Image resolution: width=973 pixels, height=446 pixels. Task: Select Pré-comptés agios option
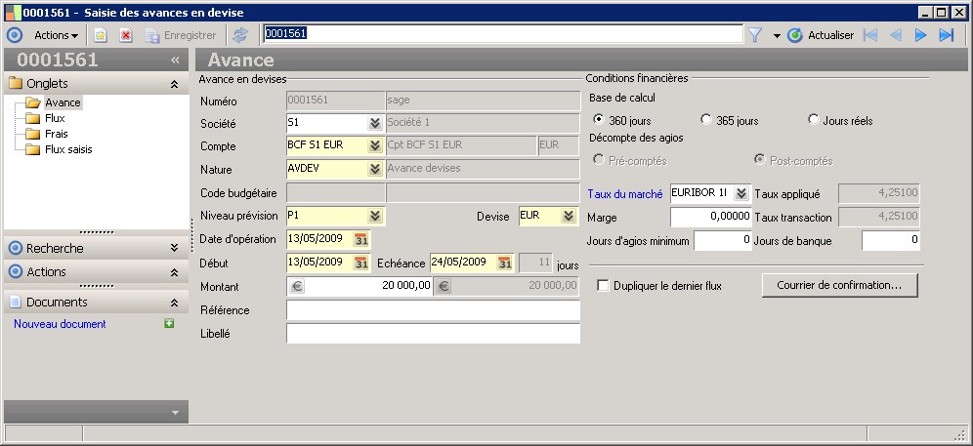click(x=599, y=160)
